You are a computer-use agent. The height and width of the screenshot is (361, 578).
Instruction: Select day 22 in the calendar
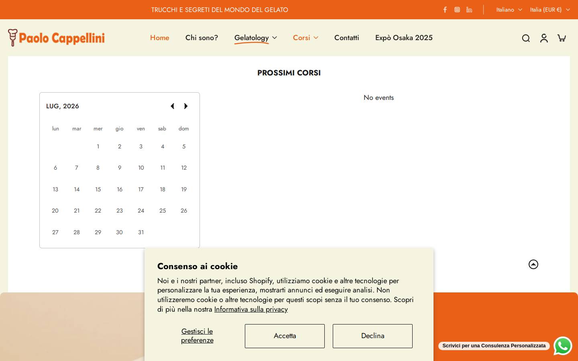pos(98,211)
